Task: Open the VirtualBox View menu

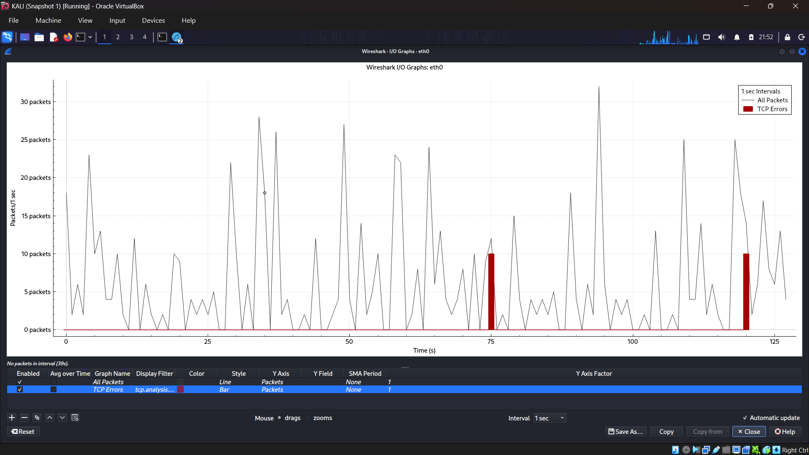Action: tap(85, 20)
